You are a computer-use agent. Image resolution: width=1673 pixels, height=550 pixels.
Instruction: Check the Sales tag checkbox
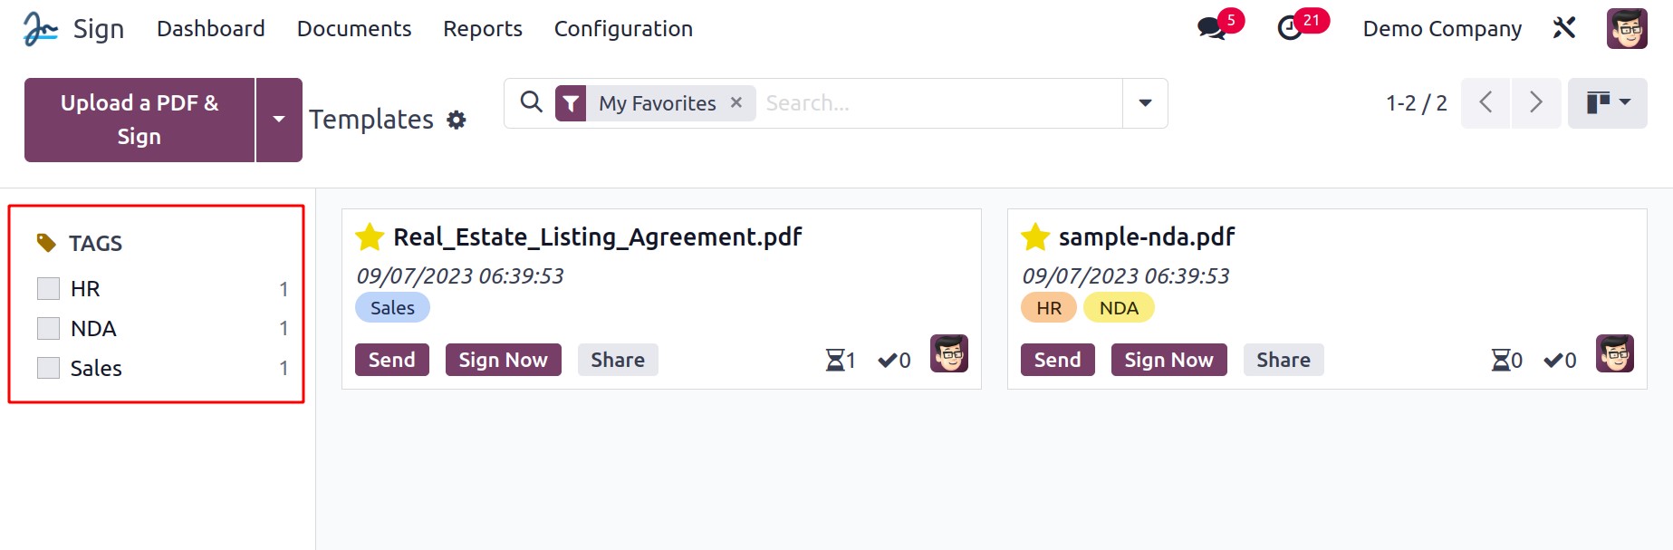tap(48, 368)
